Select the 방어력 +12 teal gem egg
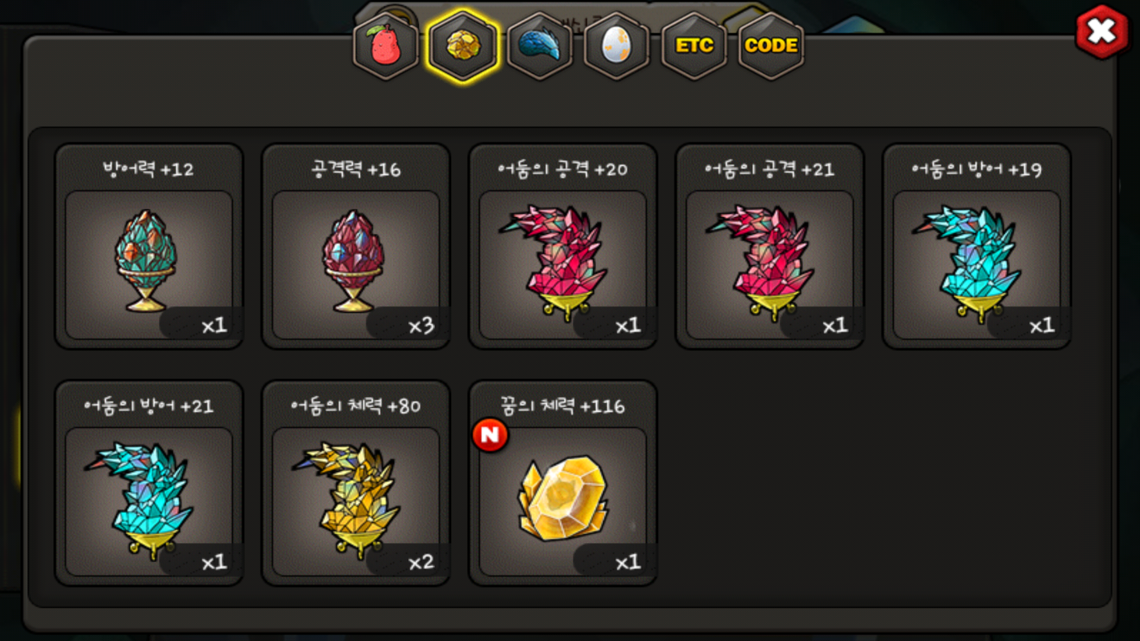 pos(149,265)
